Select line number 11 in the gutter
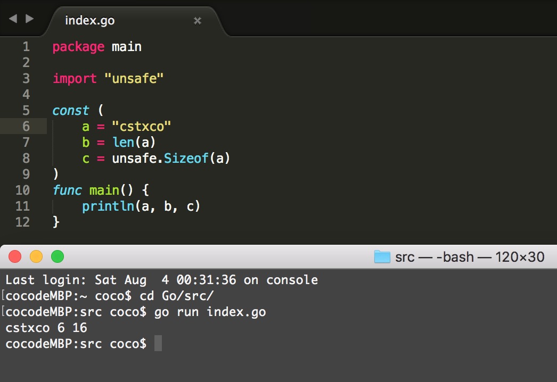The height and width of the screenshot is (382, 557). 22,206
